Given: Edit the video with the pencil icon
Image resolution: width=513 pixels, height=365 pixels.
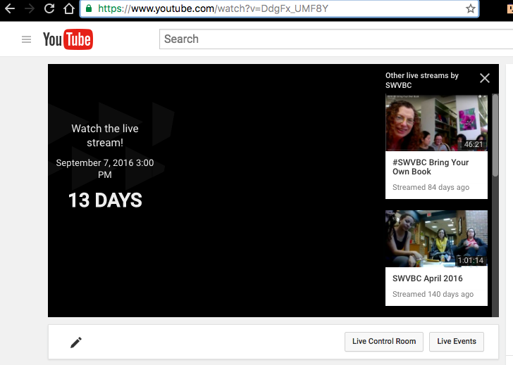Looking at the screenshot, I should (76, 342).
